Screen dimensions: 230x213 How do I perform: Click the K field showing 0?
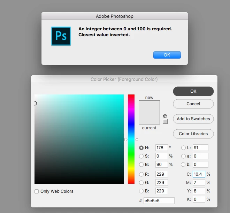199,199
